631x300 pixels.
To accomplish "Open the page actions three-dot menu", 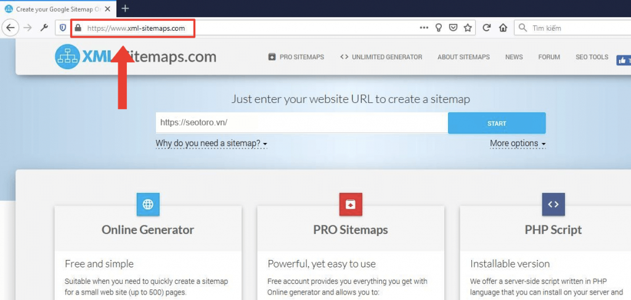I will pyautogui.click(x=424, y=28).
